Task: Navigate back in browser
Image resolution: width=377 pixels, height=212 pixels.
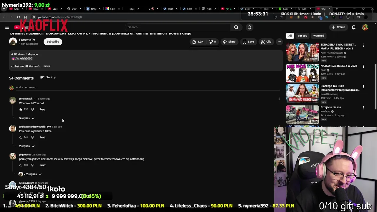Action: [4, 17]
